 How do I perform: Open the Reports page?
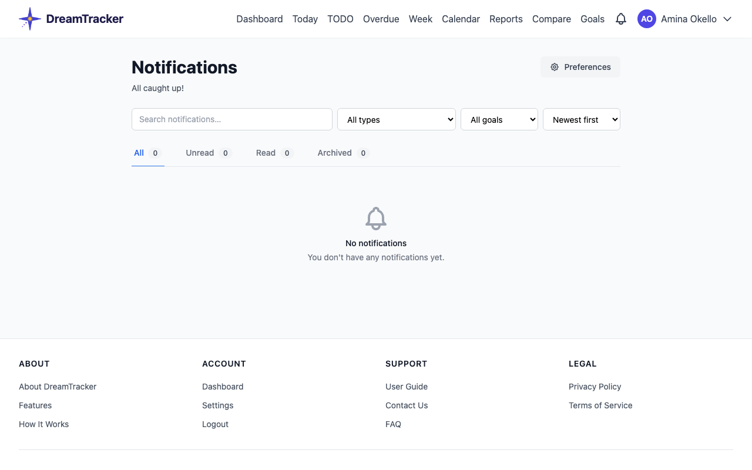506,19
